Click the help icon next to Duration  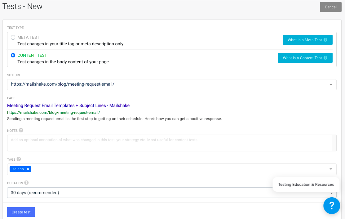coord(27,183)
